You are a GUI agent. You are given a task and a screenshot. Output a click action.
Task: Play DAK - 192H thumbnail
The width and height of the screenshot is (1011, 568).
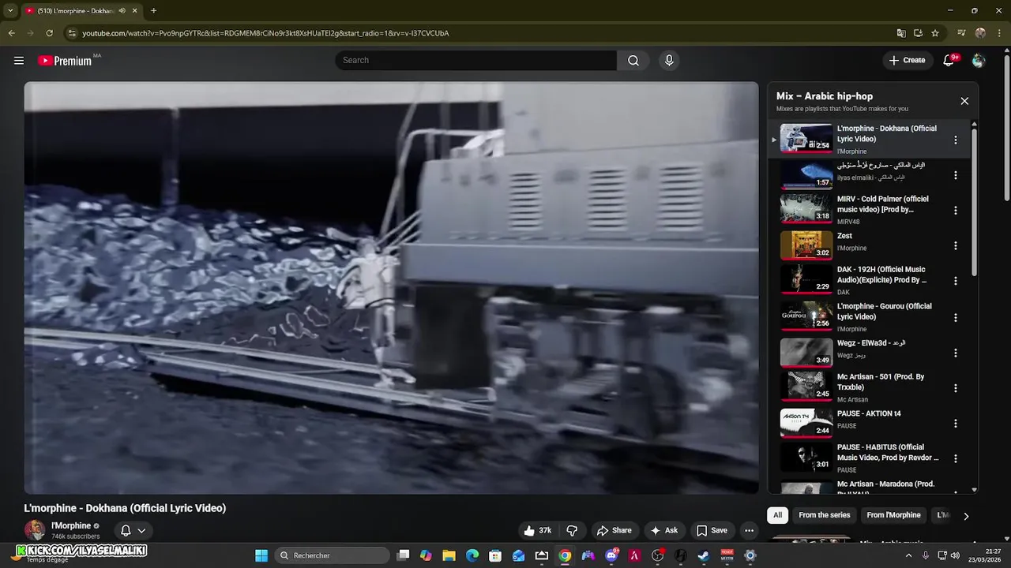click(x=806, y=279)
